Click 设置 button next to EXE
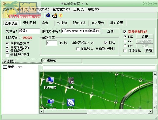 pyautogui.click(x=145, y=37)
